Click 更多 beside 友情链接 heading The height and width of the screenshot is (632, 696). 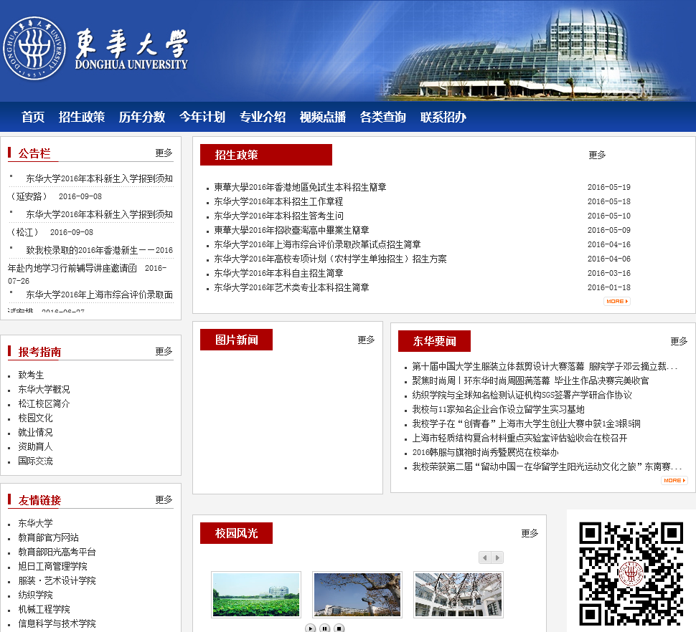pyautogui.click(x=164, y=500)
